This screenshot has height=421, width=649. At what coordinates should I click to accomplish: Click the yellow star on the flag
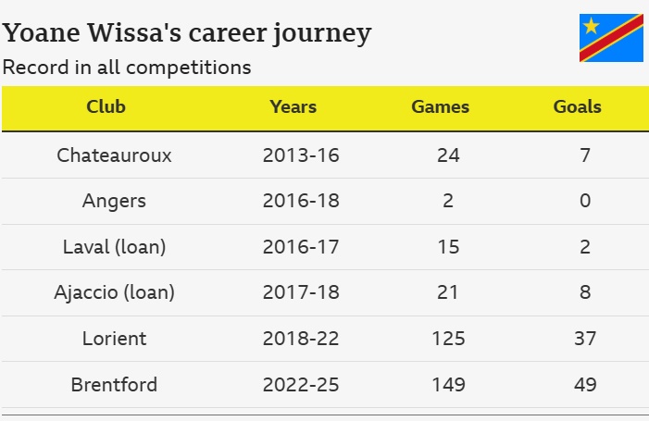tap(591, 26)
